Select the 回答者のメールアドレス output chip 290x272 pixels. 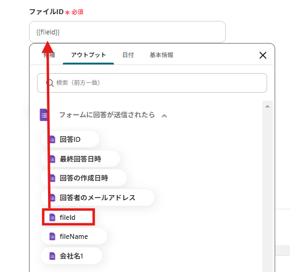click(x=97, y=198)
